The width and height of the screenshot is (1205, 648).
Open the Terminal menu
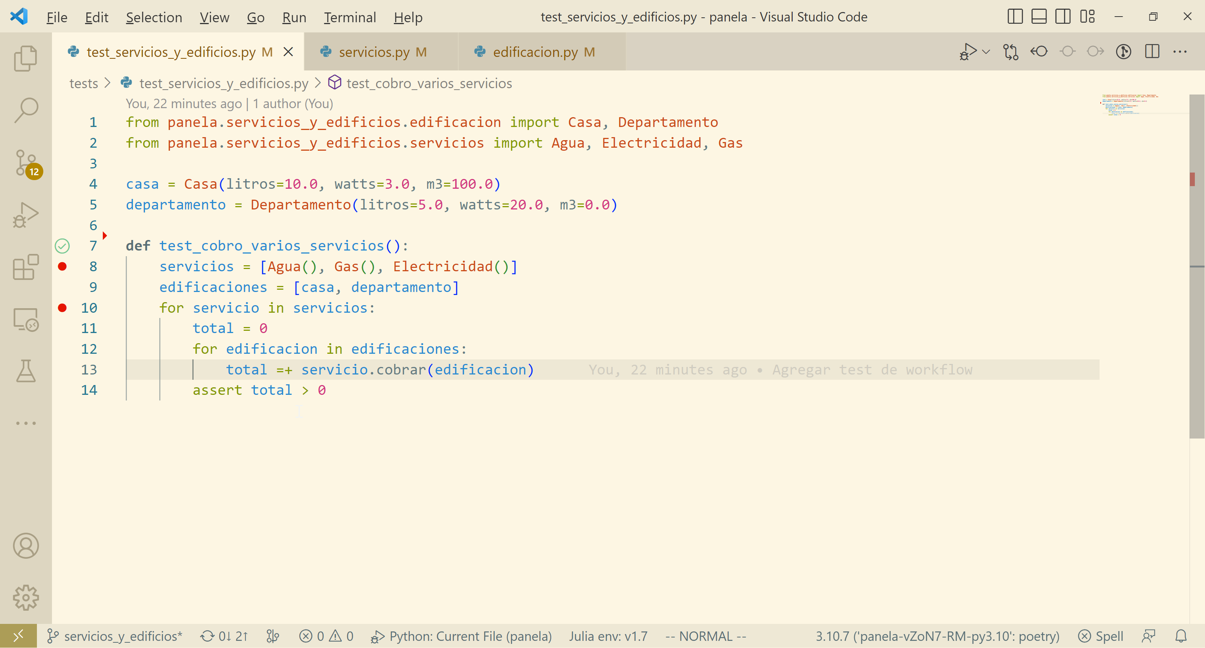point(349,17)
